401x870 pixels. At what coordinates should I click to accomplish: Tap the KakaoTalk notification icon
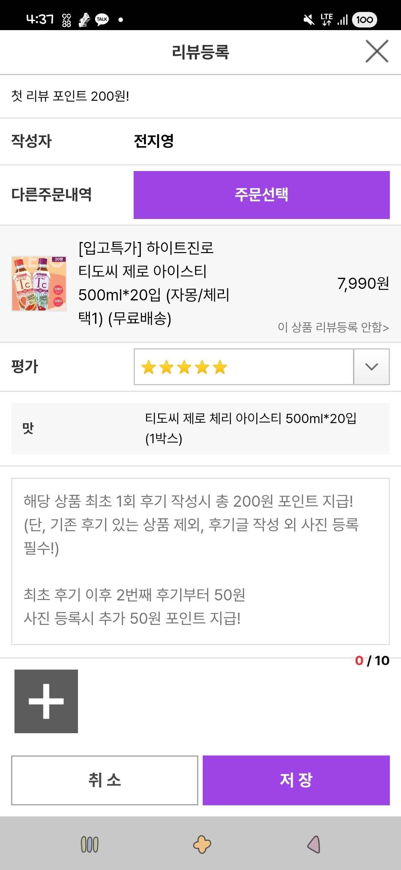point(102,19)
